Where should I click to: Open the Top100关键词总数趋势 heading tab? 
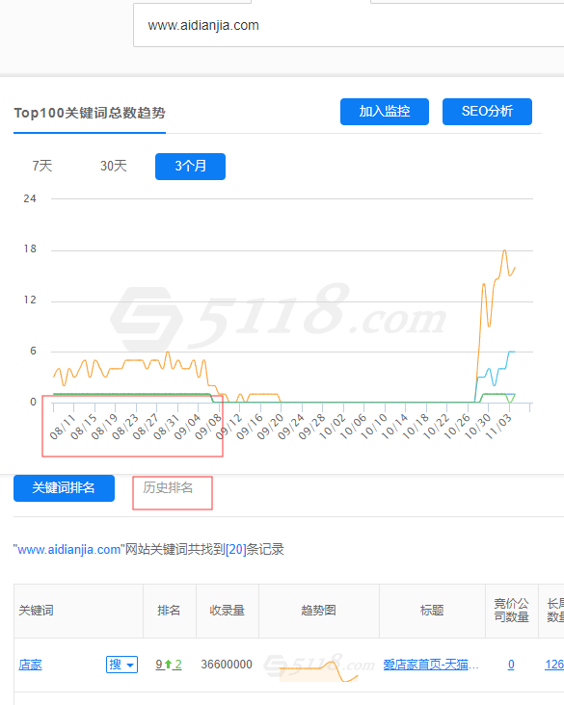(x=90, y=113)
